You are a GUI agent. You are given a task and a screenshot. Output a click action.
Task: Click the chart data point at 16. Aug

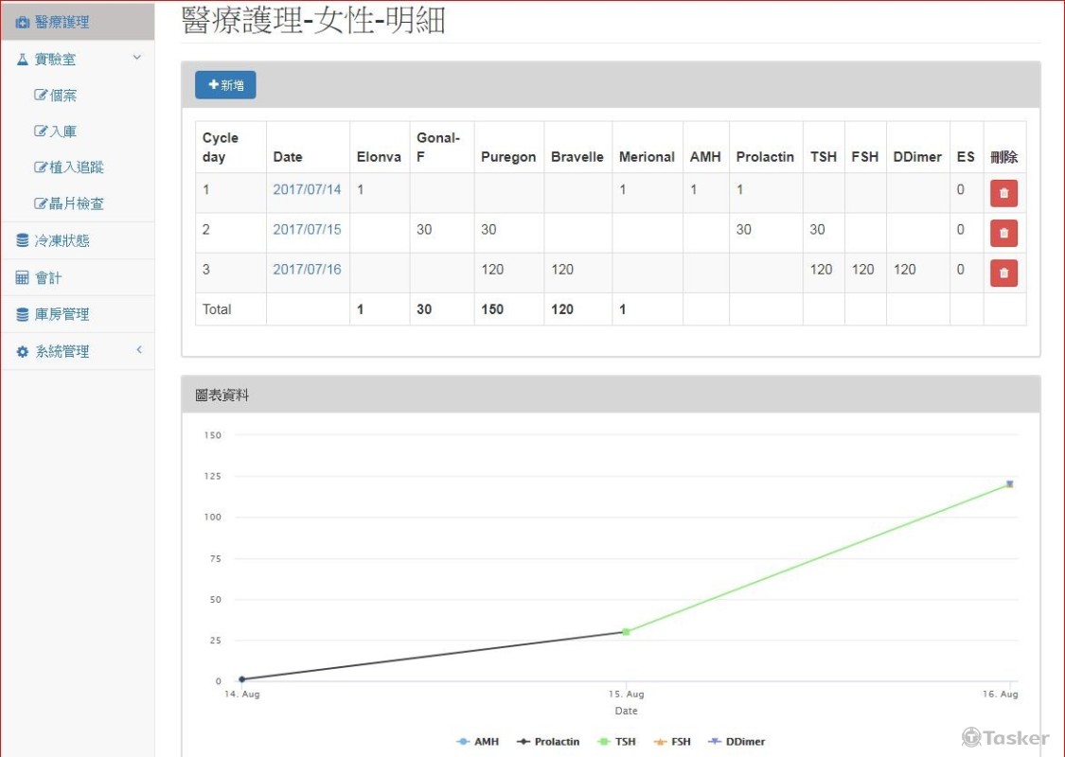pyautogui.click(x=1009, y=483)
